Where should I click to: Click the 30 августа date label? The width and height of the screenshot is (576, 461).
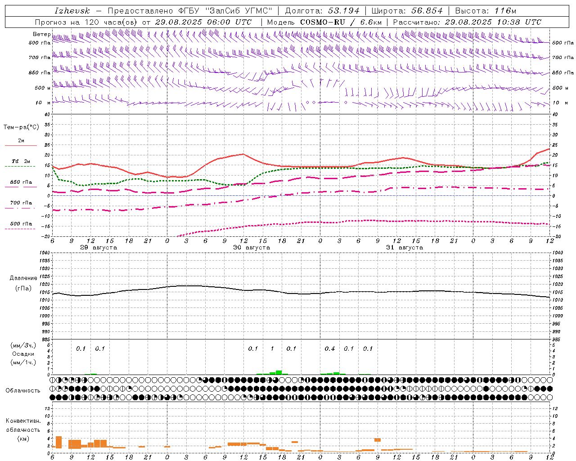(x=252, y=248)
